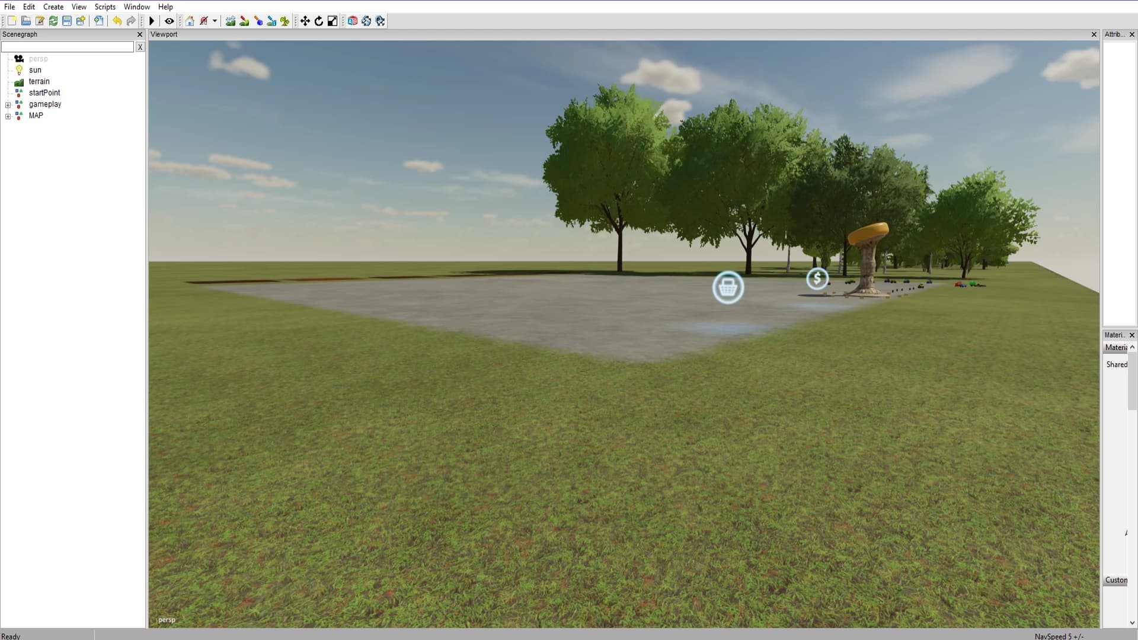Screen dimensions: 1138x640
Task: Click the green reload arrows icon
Action: point(53,21)
